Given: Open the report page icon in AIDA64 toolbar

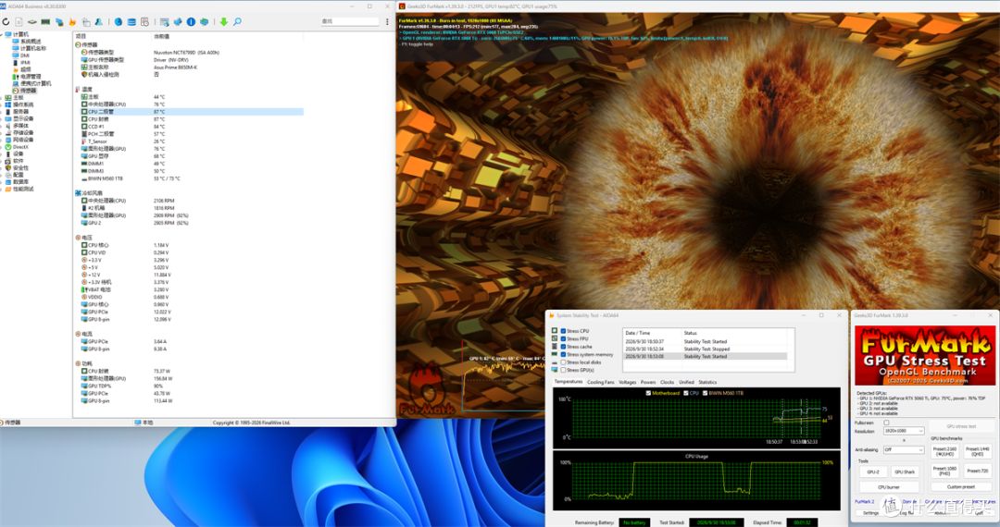Looking at the screenshot, I should pyautogui.click(x=19, y=21).
